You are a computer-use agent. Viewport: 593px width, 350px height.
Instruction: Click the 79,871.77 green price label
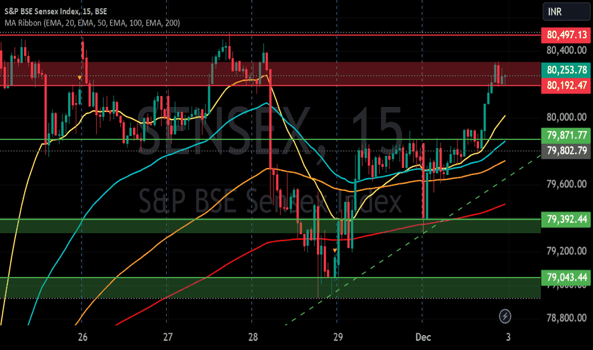[566, 135]
